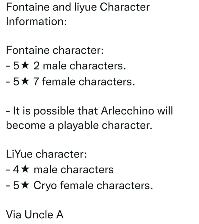The image size is (199, 224).
Task: Click the text "become a playable character."
Action: tap(78, 126)
